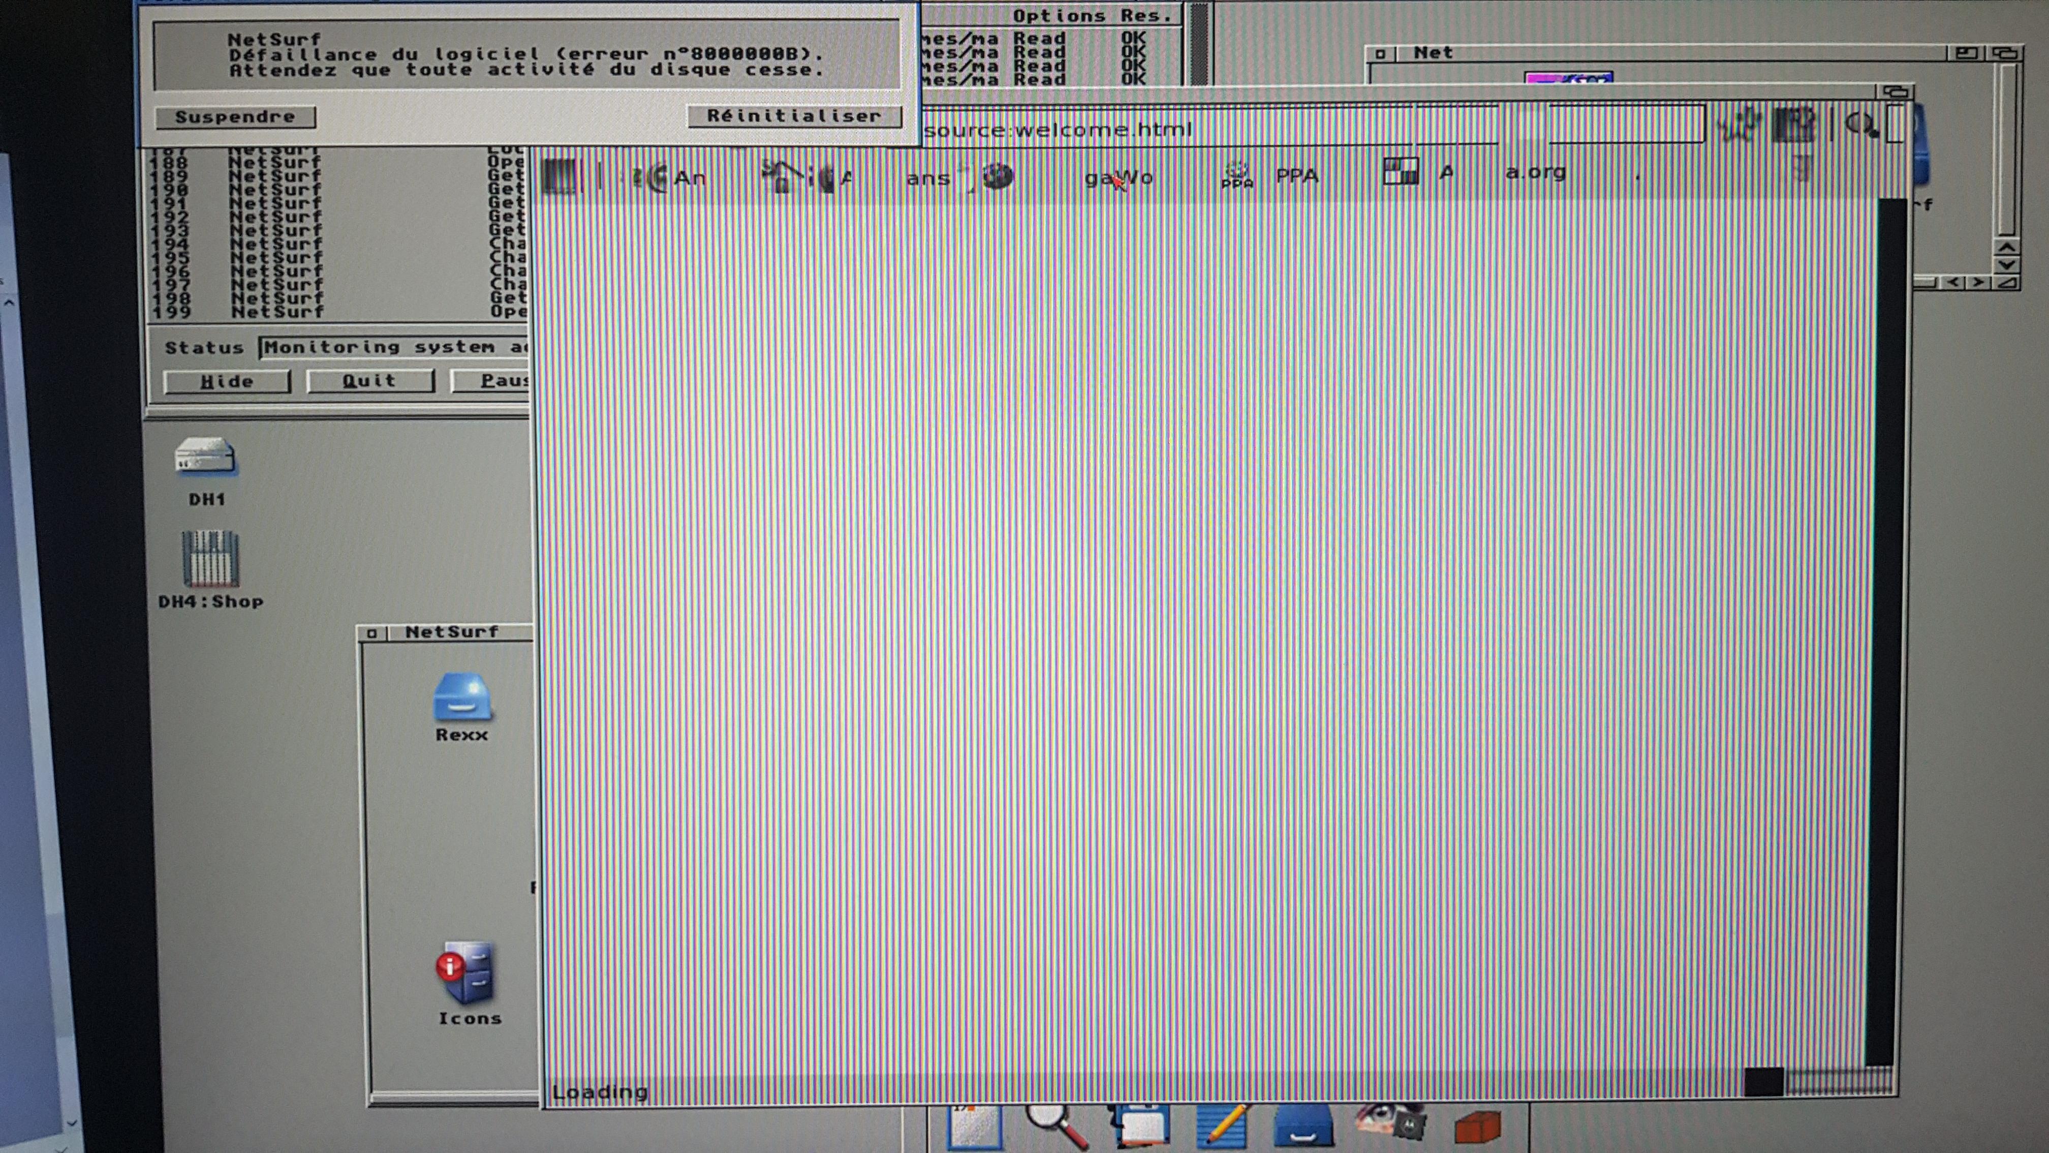Screen dimensions: 2049x1153
Task: Click the Suspendre button in the error dialog
Action: click(x=235, y=117)
